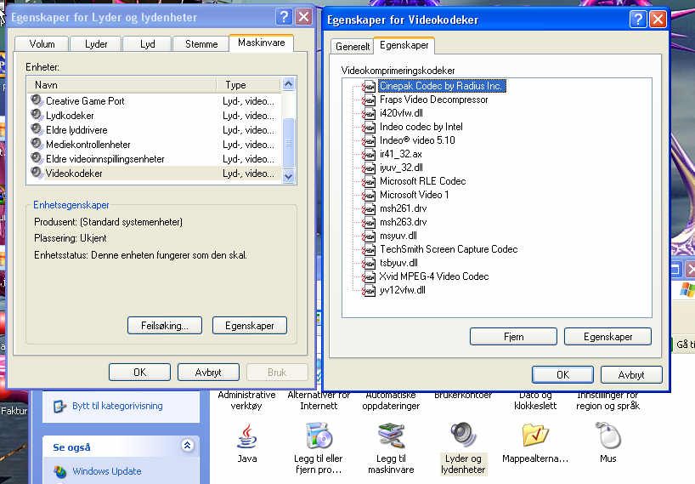Click the Xvid MPEG-4 Video Codec icon
This screenshot has width=695, height=484.
tap(369, 276)
